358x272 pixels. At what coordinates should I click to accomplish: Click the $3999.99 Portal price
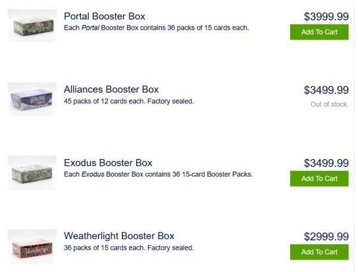point(326,17)
